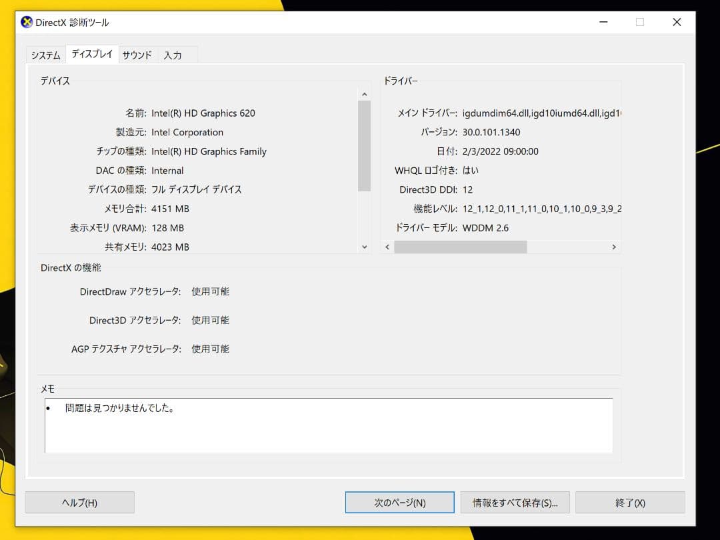Image resolution: width=720 pixels, height=540 pixels.
Task: Select the 入力 tab
Action: (x=173, y=55)
